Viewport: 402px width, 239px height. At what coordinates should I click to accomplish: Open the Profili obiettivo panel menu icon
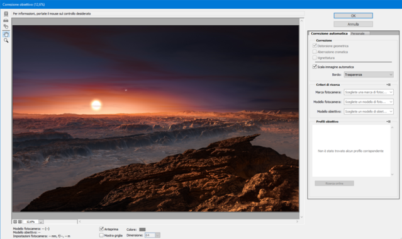tap(389, 122)
